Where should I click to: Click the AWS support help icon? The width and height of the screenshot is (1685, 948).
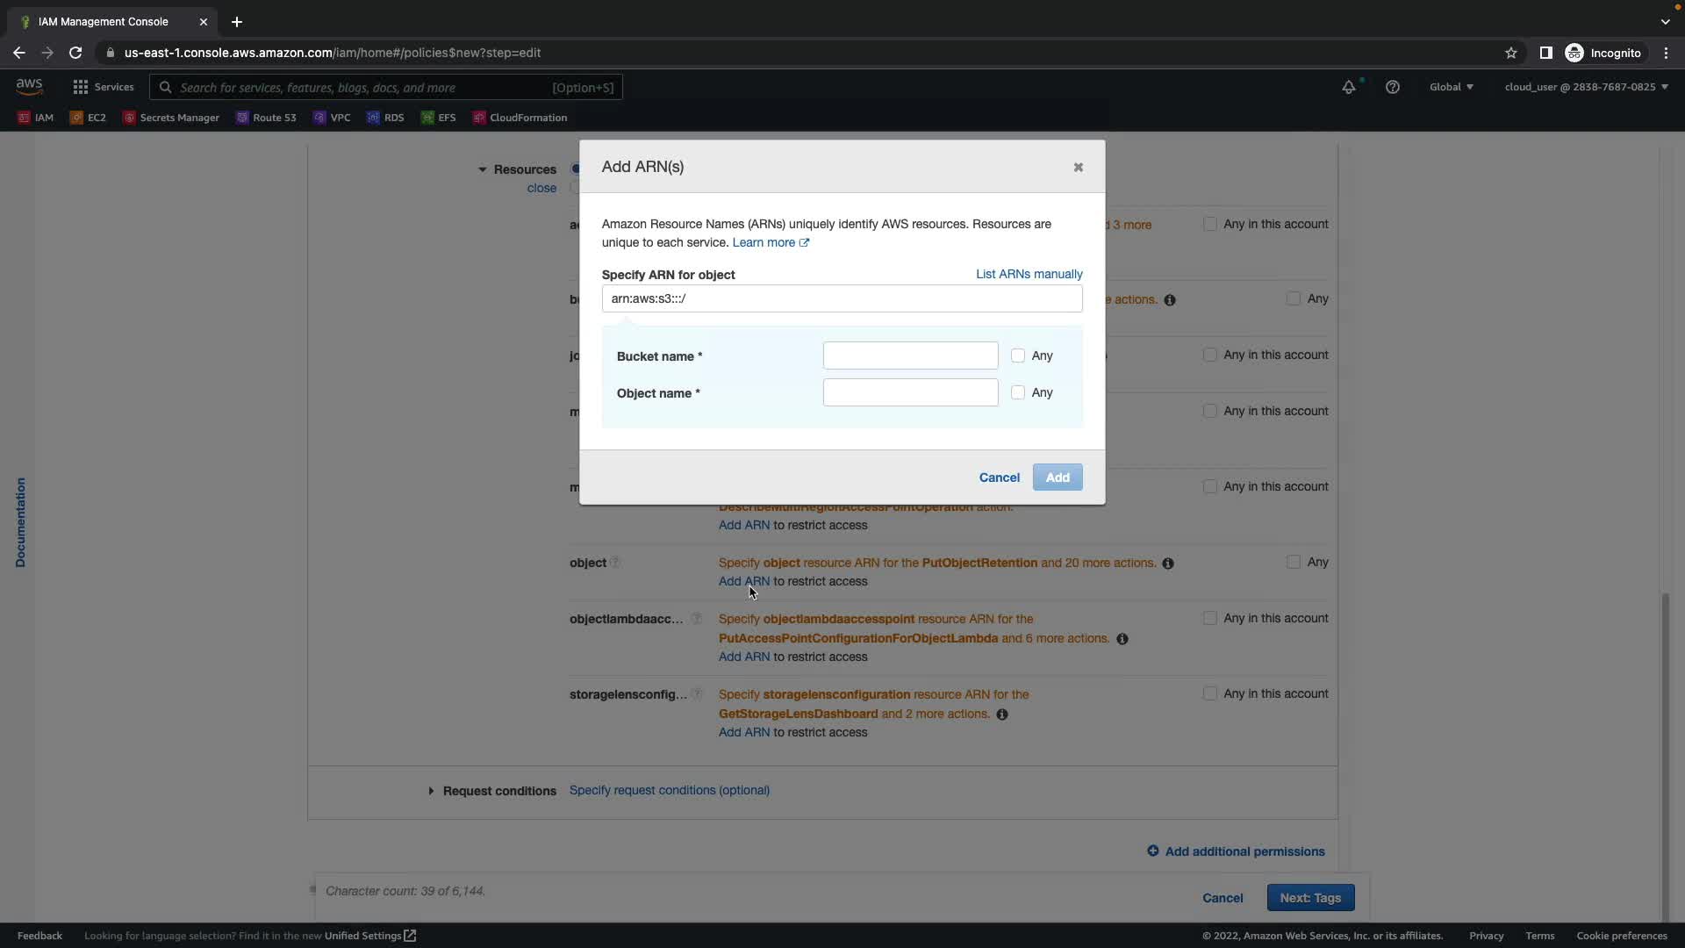pos(1393,87)
